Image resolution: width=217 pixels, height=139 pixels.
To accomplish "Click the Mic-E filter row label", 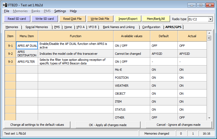I will [132, 70].
